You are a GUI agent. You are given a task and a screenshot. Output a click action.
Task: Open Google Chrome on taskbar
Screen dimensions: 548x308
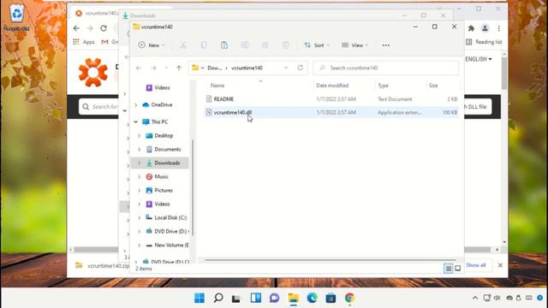click(349, 298)
